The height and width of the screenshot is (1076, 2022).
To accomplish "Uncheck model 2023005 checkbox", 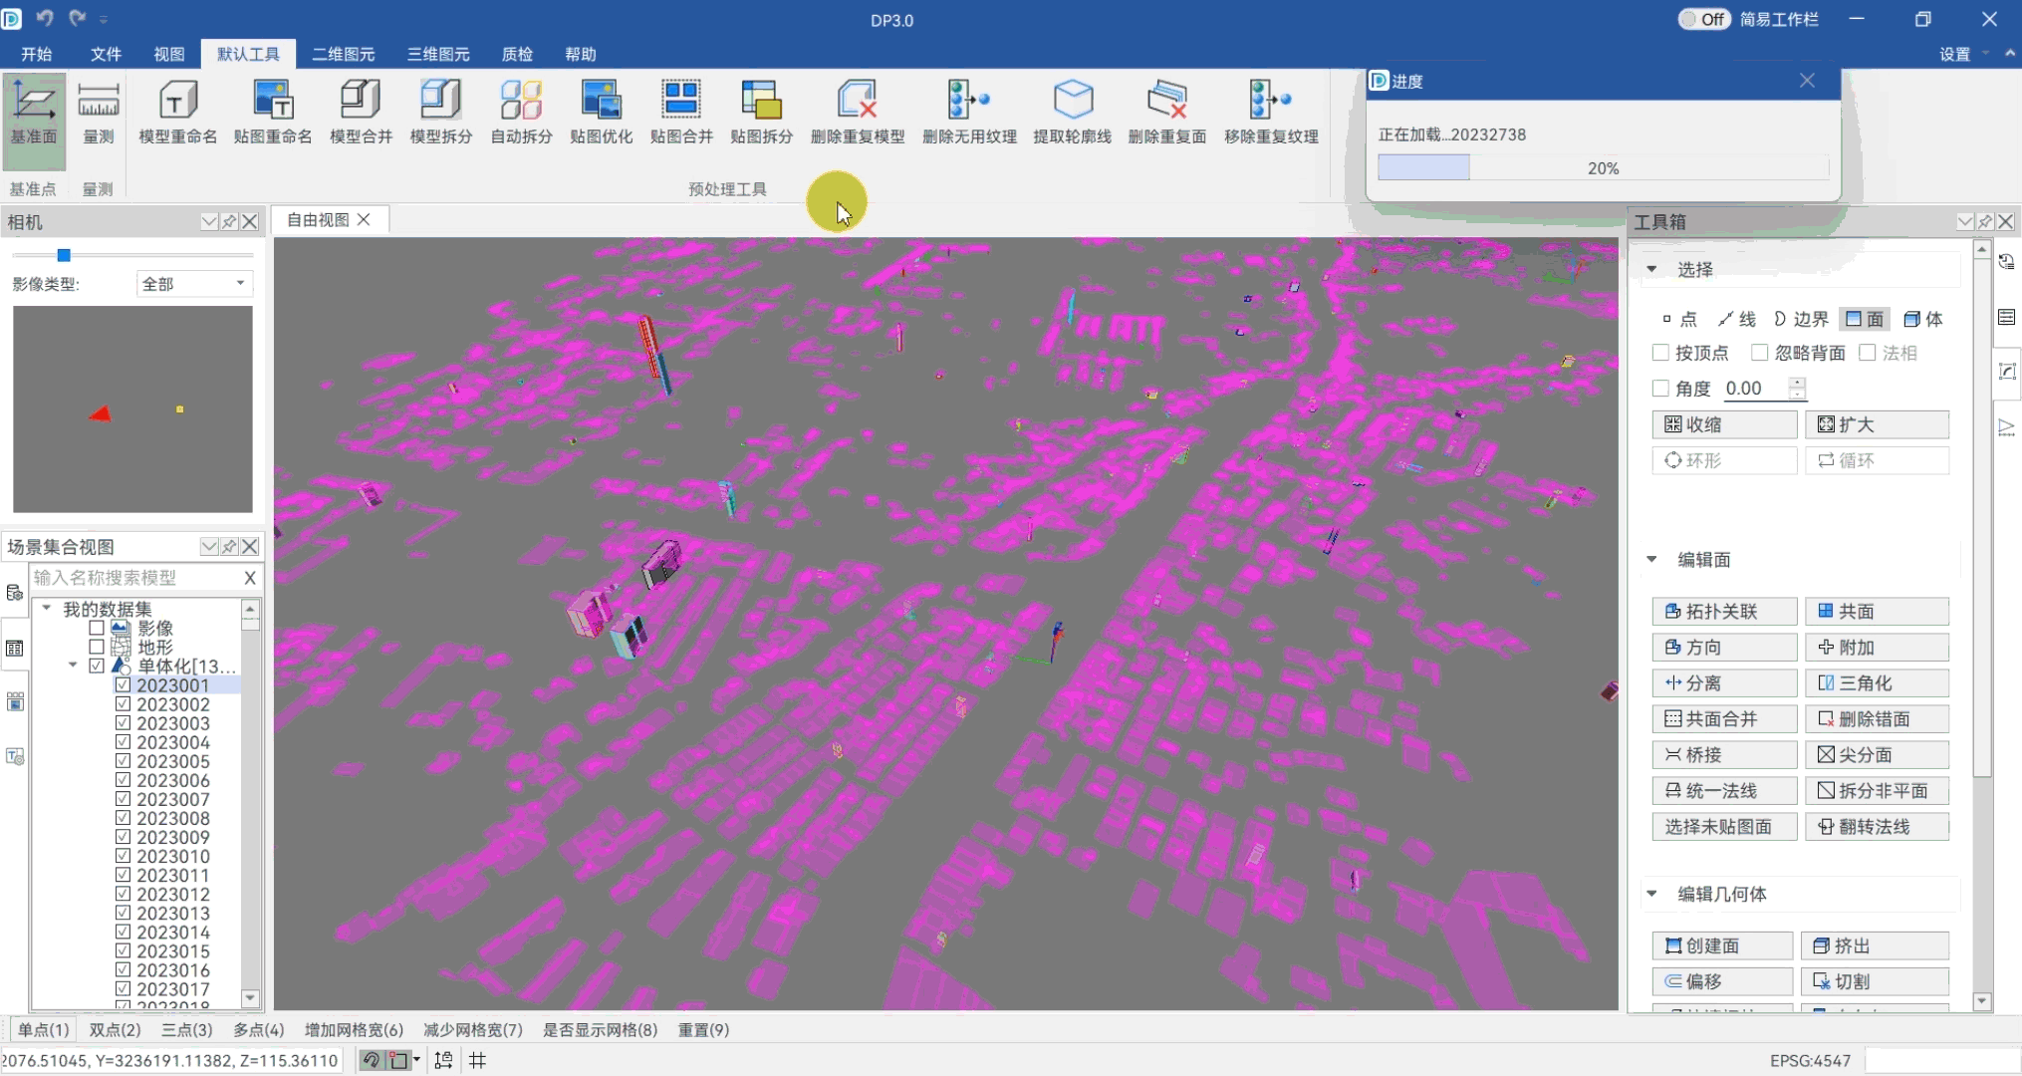I will coord(123,761).
